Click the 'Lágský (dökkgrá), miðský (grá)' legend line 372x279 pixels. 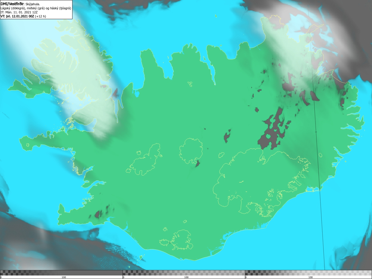pyautogui.click(x=36, y=8)
